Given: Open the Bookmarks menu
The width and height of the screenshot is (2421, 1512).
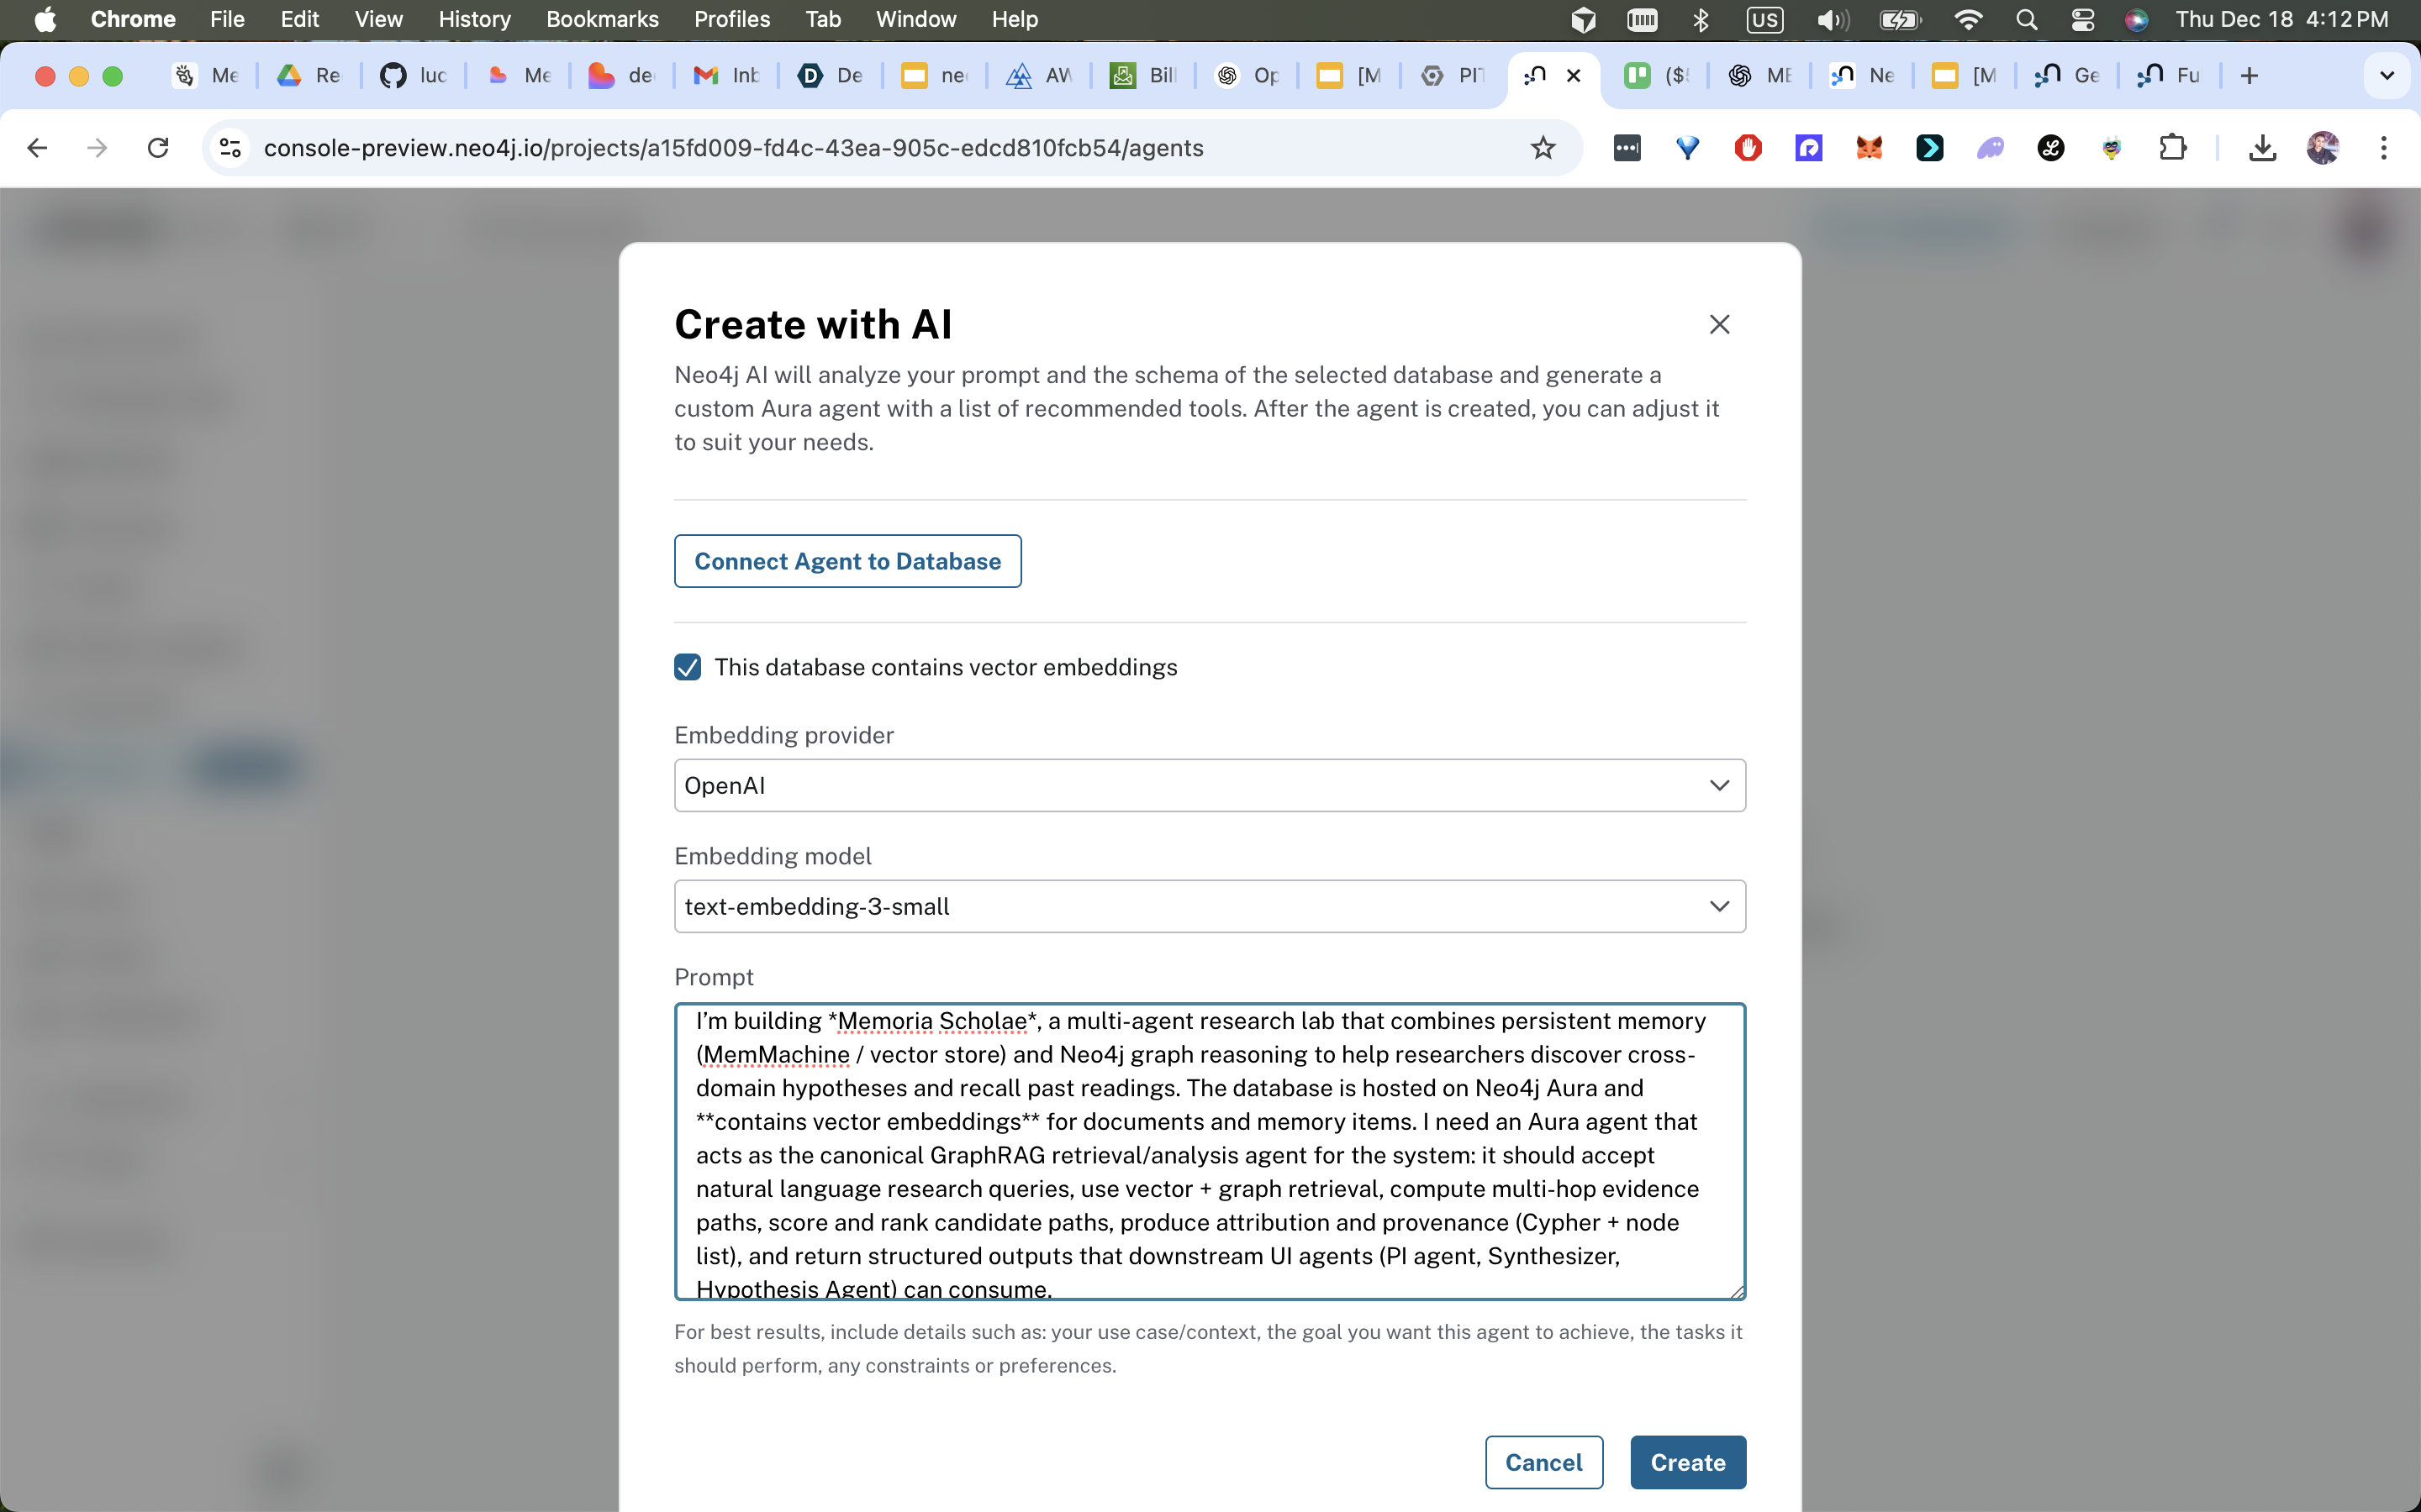Looking at the screenshot, I should click(602, 19).
